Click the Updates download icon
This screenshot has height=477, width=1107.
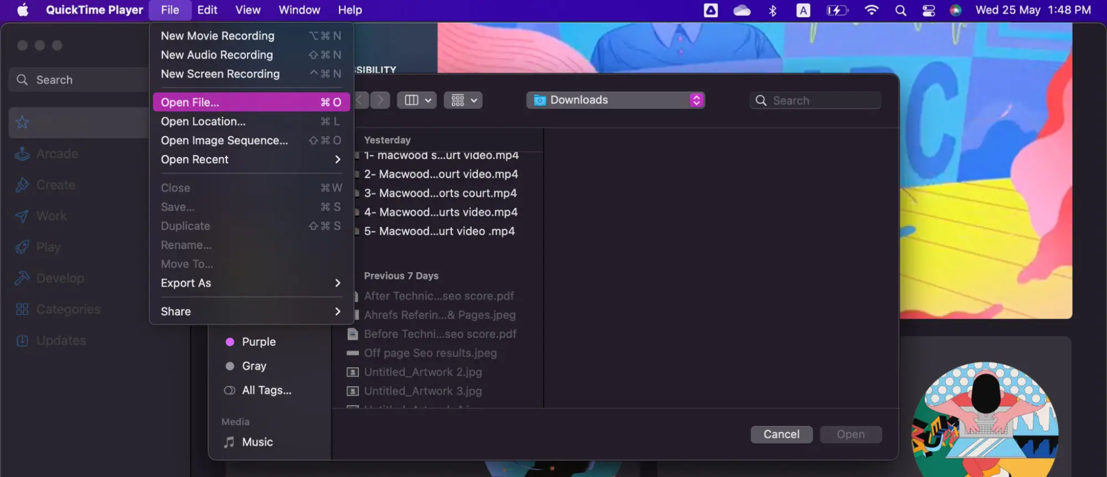[x=22, y=340]
